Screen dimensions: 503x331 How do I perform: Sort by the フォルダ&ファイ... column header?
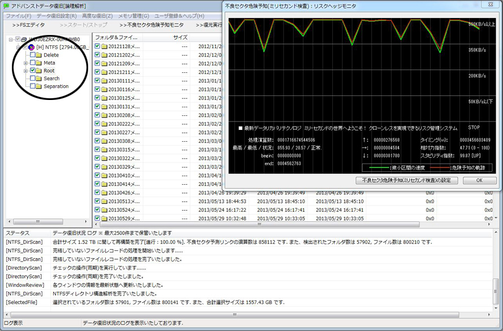118,37
